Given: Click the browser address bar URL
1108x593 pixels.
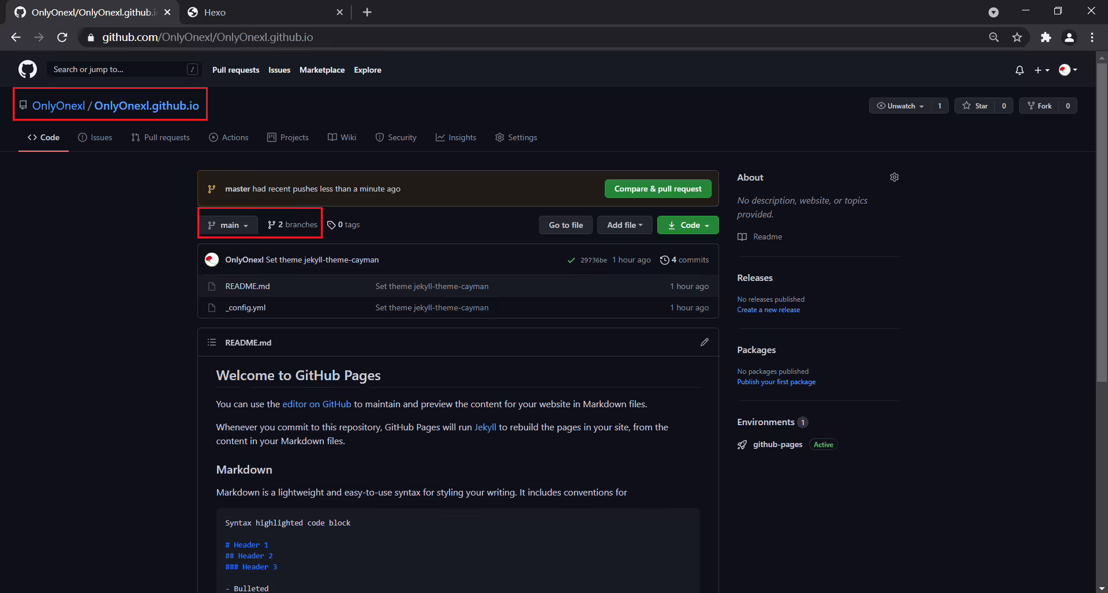Looking at the screenshot, I should [x=208, y=37].
